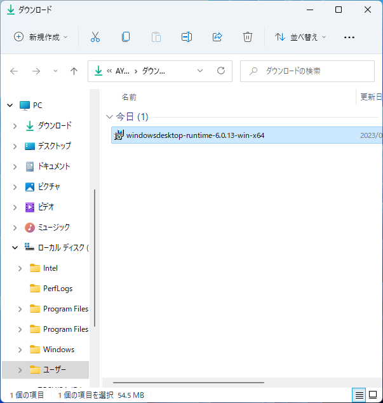
Task: Select windowsdesktop-runtime-6.0.13-win-x64 file
Action: click(x=246, y=135)
